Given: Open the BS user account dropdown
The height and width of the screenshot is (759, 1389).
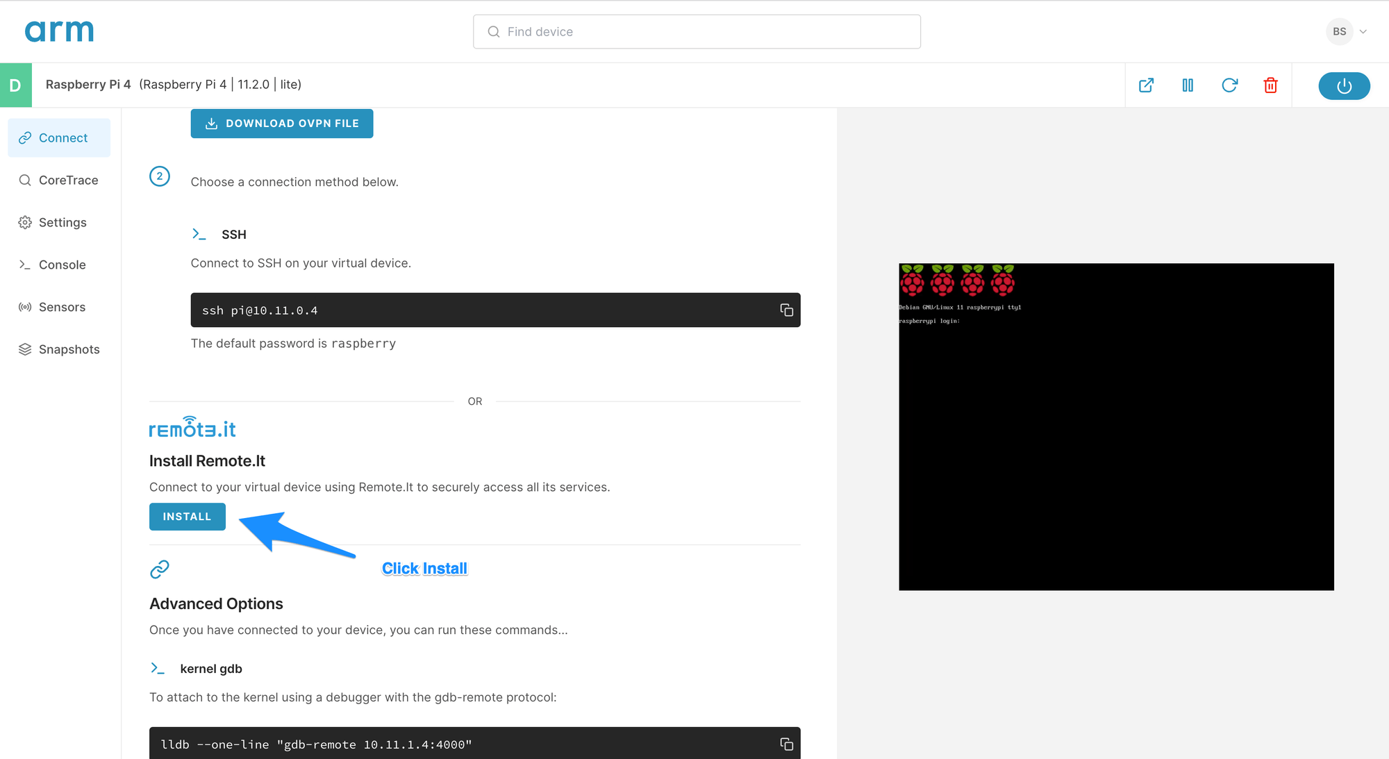Looking at the screenshot, I should pos(1363,31).
